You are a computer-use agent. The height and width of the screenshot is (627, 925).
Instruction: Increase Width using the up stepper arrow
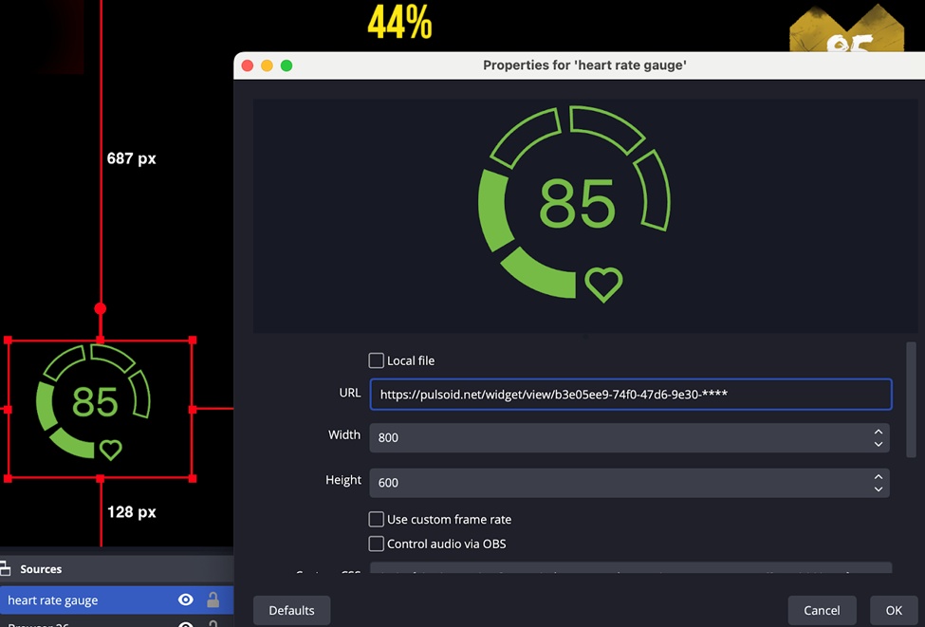879,433
